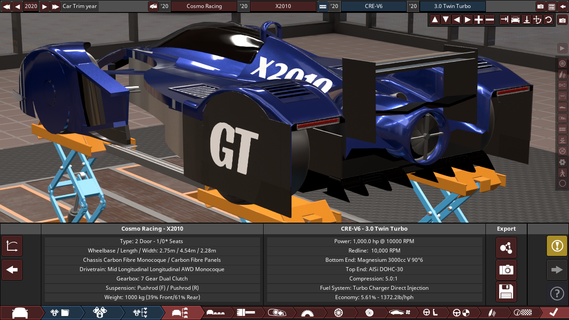The width and height of the screenshot is (569, 320).
Task: Toggle the car lift stand visibility
Action: [562, 140]
